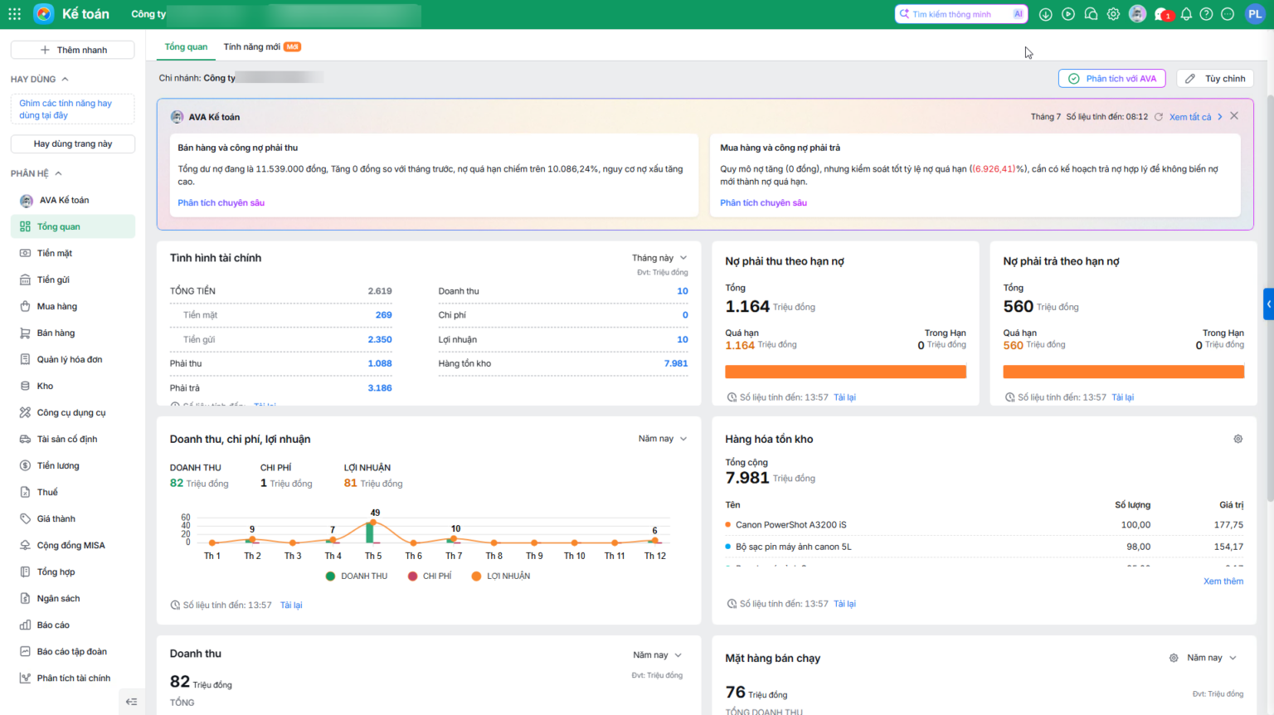Click the smart search input field
1274x715 pixels.
click(961, 14)
